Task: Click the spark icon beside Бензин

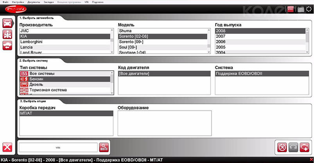Action: coord(24,79)
